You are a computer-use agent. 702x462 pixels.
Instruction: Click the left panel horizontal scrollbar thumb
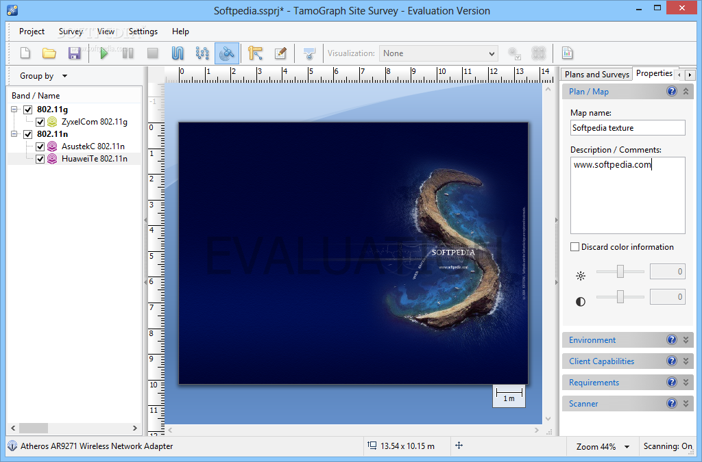pyautogui.click(x=34, y=428)
